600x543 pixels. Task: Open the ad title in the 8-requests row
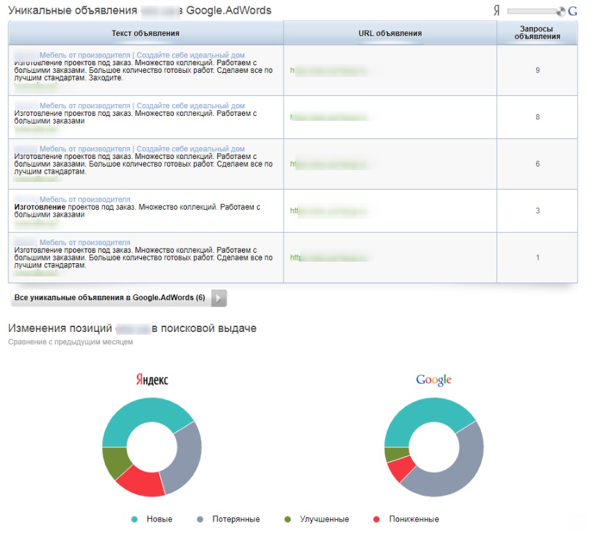(x=142, y=106)
